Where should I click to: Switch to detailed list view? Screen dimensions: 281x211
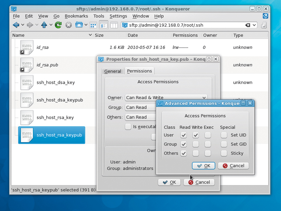[104, 25]
